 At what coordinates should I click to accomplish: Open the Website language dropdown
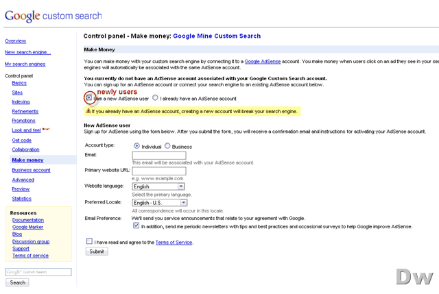point(158,186)
